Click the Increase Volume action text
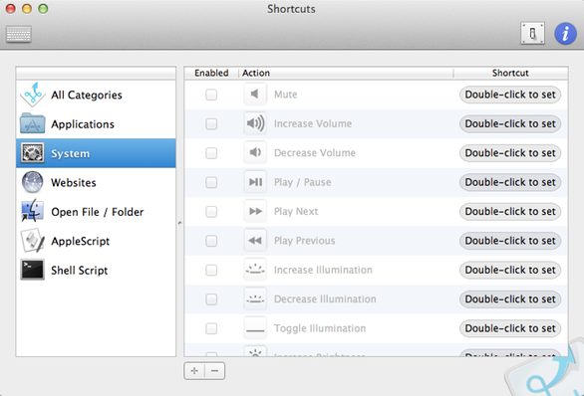This screenshot has width=584, height=396. tap(313, 123)
